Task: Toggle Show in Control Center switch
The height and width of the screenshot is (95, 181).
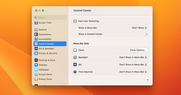Action: (145, 34)
